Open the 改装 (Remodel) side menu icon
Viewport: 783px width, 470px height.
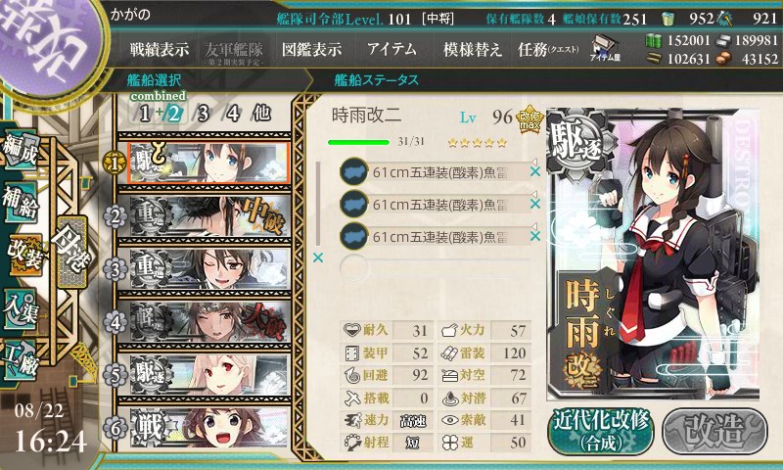[x=23, y=255]
